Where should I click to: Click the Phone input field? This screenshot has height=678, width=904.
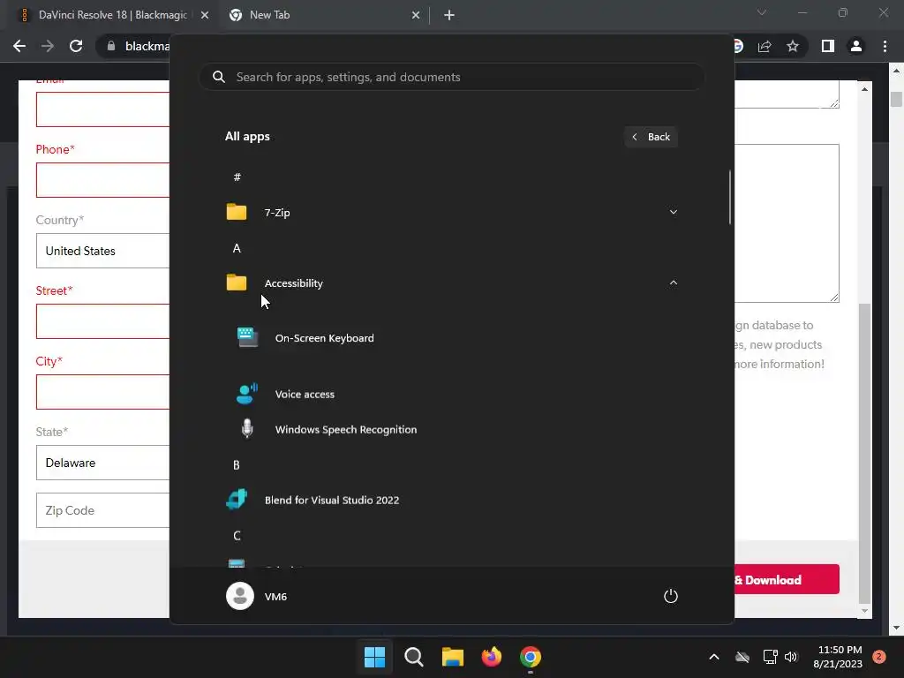[x=102, y=180]
